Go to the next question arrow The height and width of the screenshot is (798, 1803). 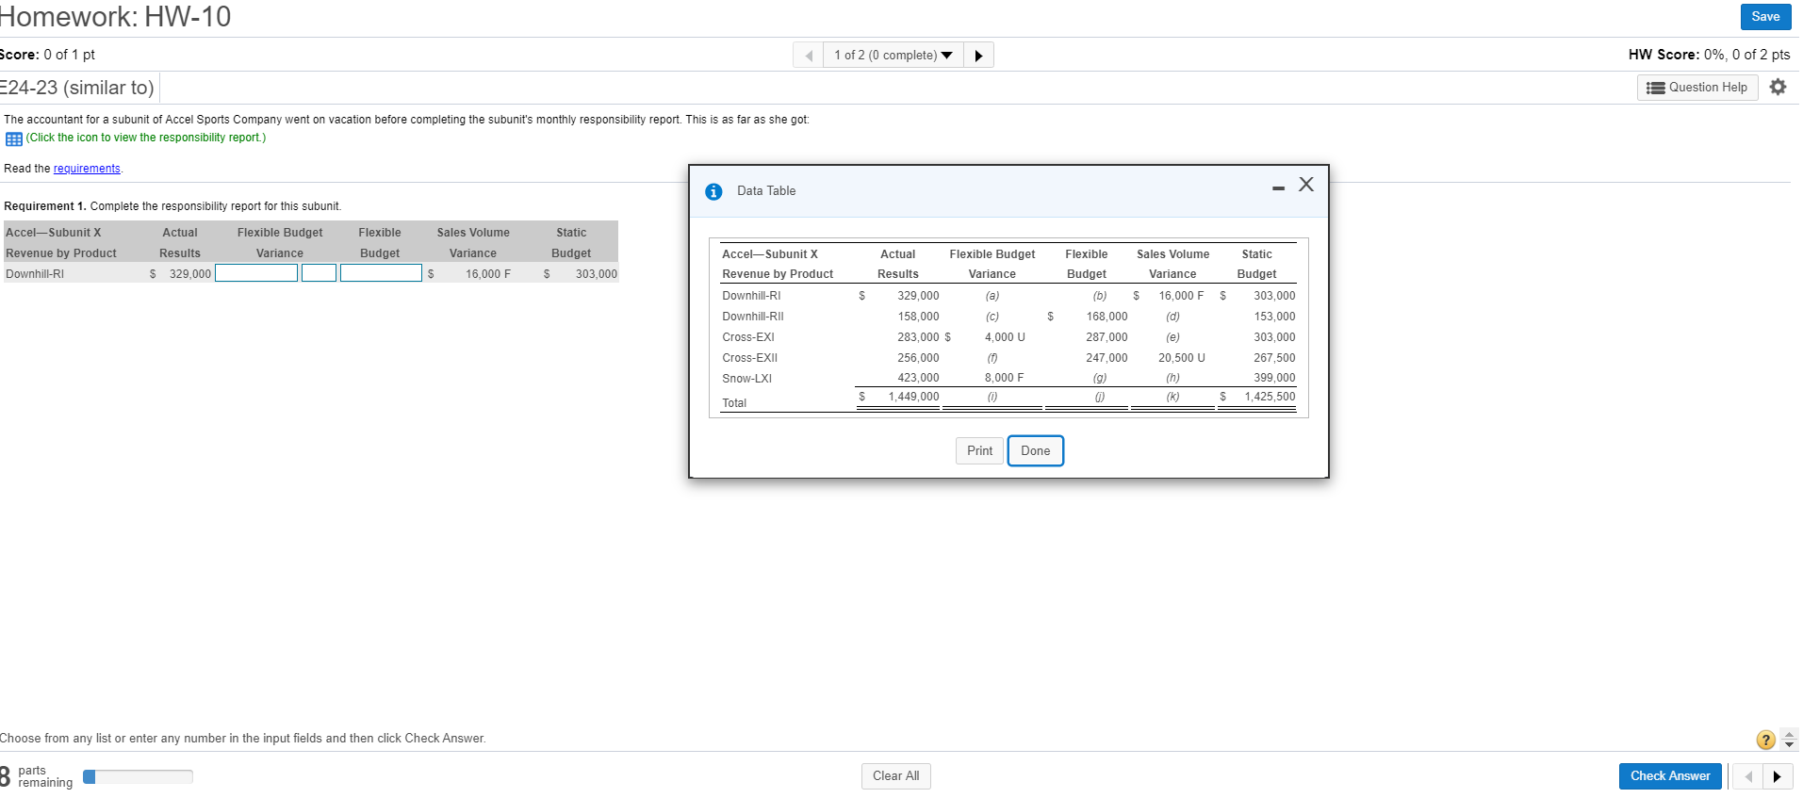(x=978, y=56)
